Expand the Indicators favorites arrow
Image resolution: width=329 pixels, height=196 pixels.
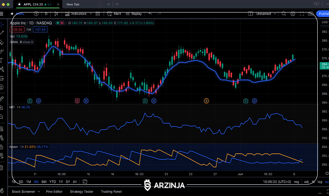point(91,14)
